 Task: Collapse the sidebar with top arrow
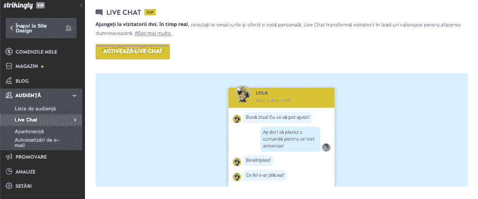click(x=81, y=5)
